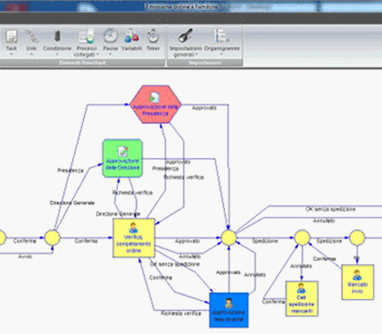Select the red Approvazione della Presidenza hexagon
The height and width of the screenshot is (334, 382).
[155, 105]
